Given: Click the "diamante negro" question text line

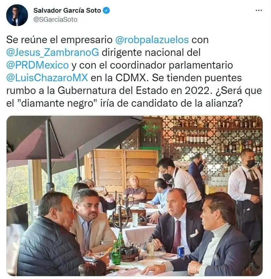Looking at the screenshot, I should click(x=125, y=103).
